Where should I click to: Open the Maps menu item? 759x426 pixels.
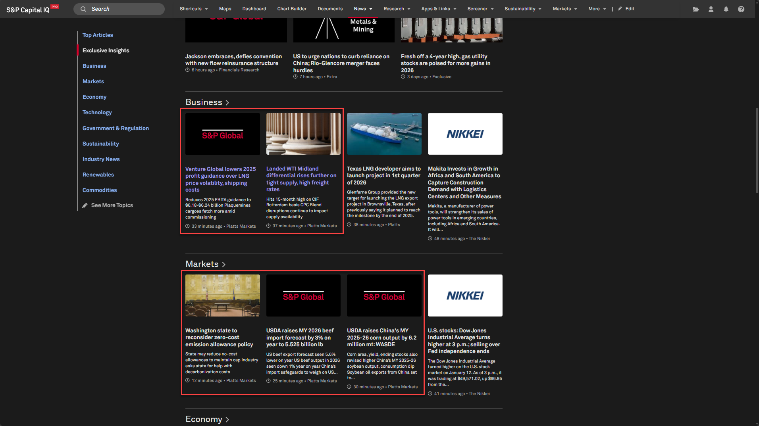(x=225, y=9)
